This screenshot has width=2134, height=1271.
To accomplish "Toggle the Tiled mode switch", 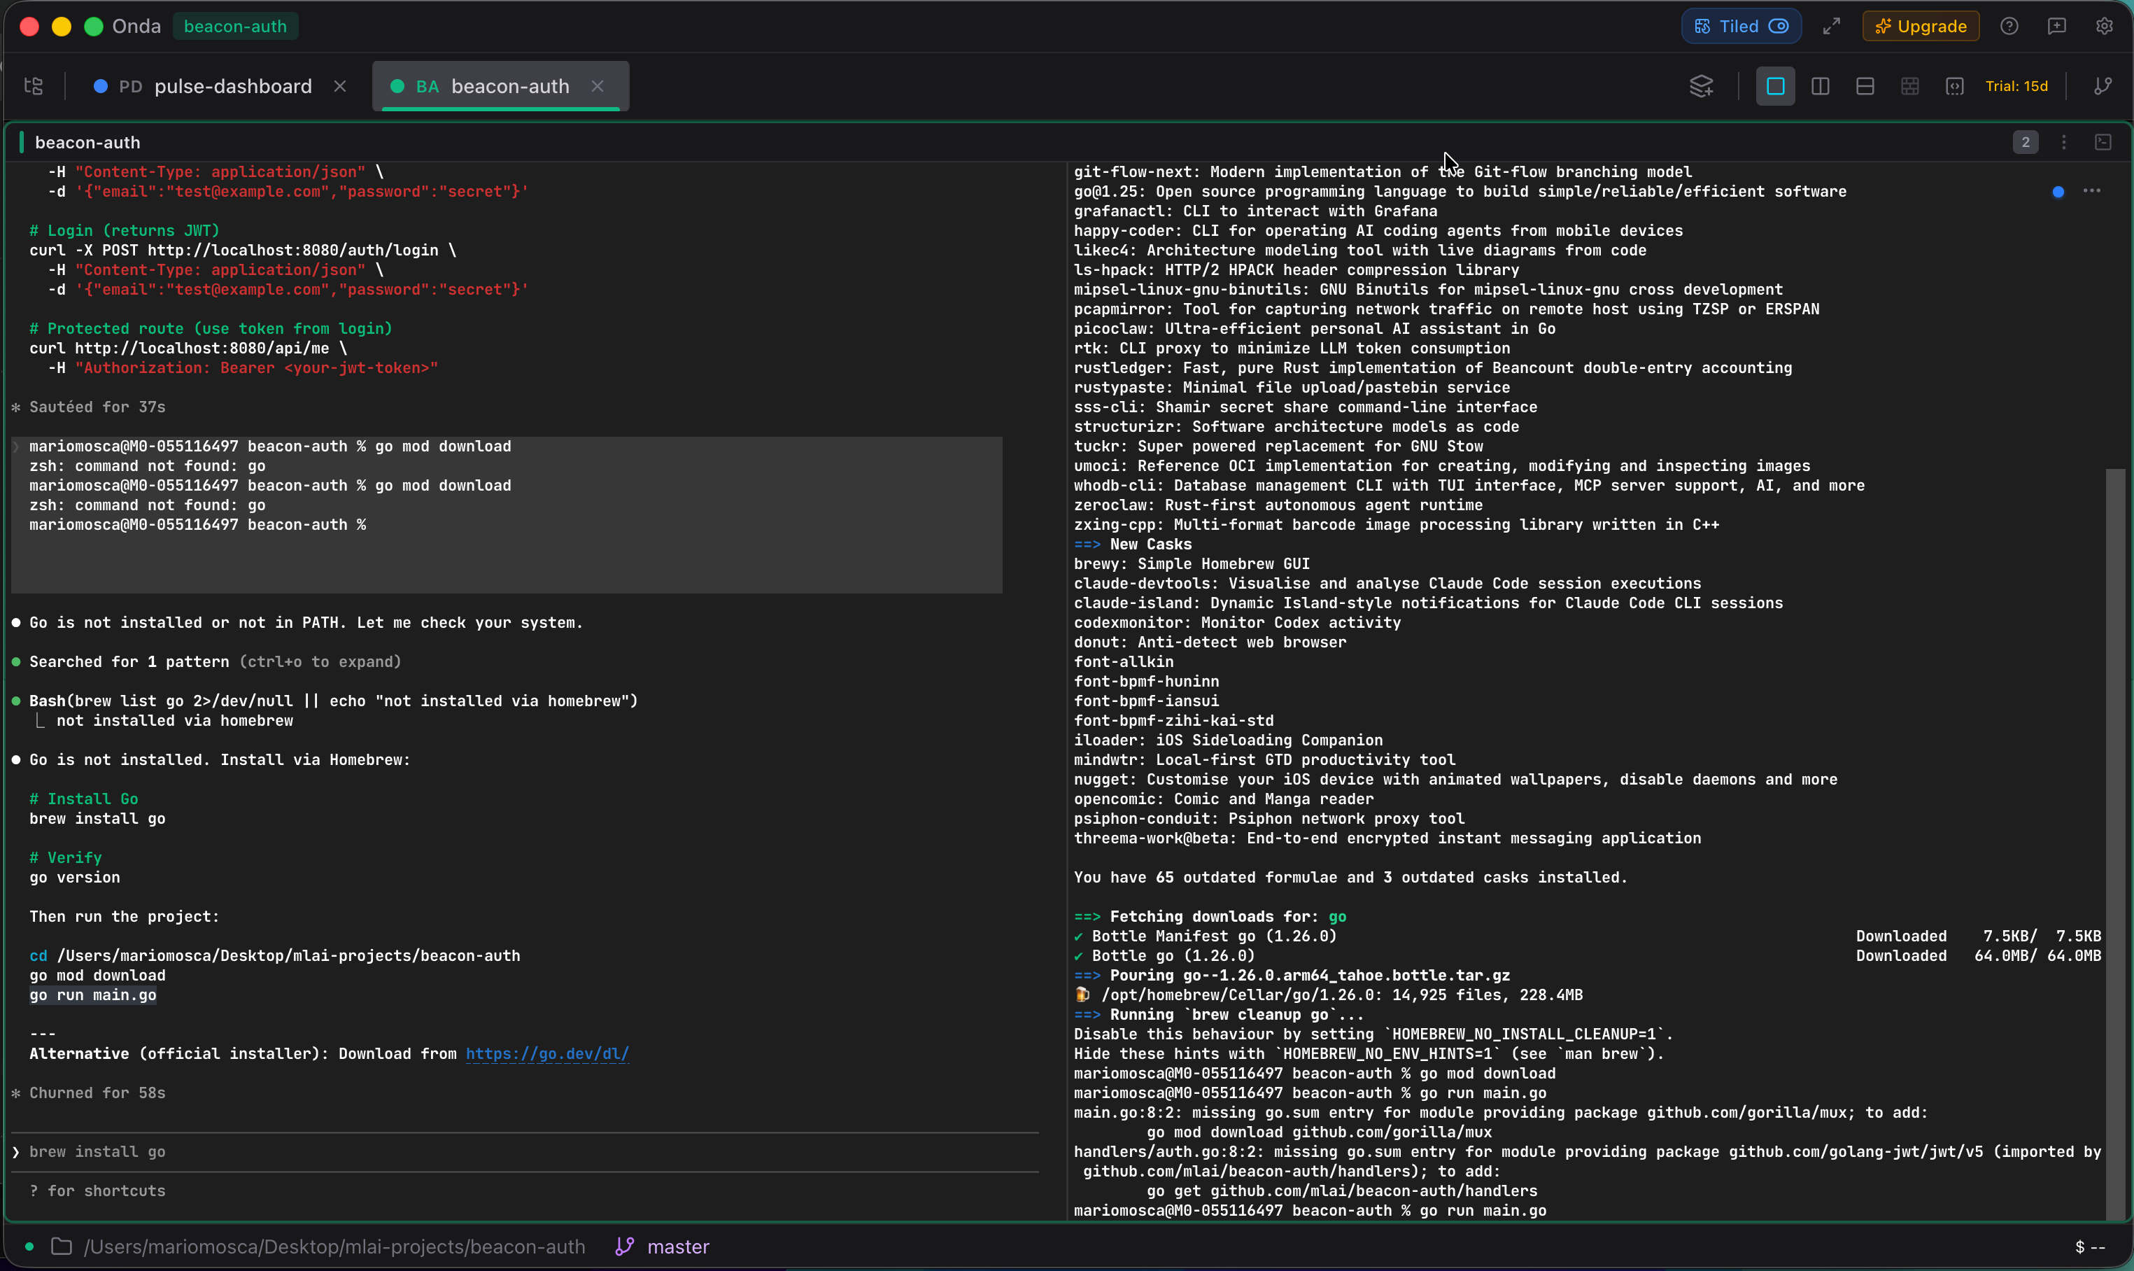I will pos(1779,26).
